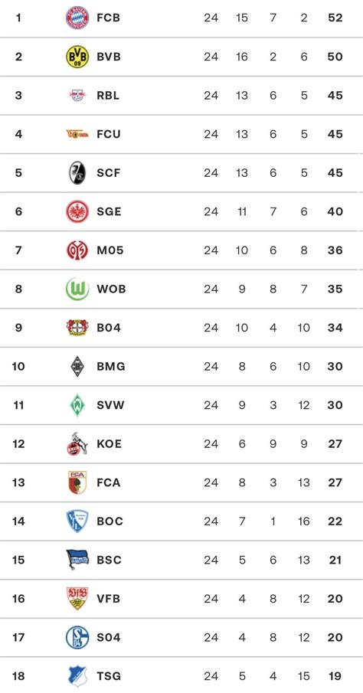
Task: Select the Borussia Mönchengladbach diamond logo
Action: click(77, 366)
